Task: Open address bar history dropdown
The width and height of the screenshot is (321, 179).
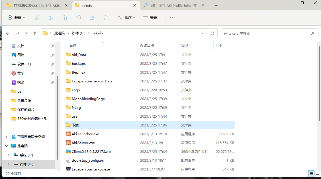Action: coord(203,33)
